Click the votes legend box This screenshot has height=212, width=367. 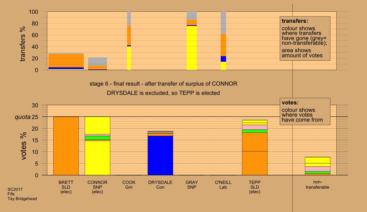click(x=305, y=111)
